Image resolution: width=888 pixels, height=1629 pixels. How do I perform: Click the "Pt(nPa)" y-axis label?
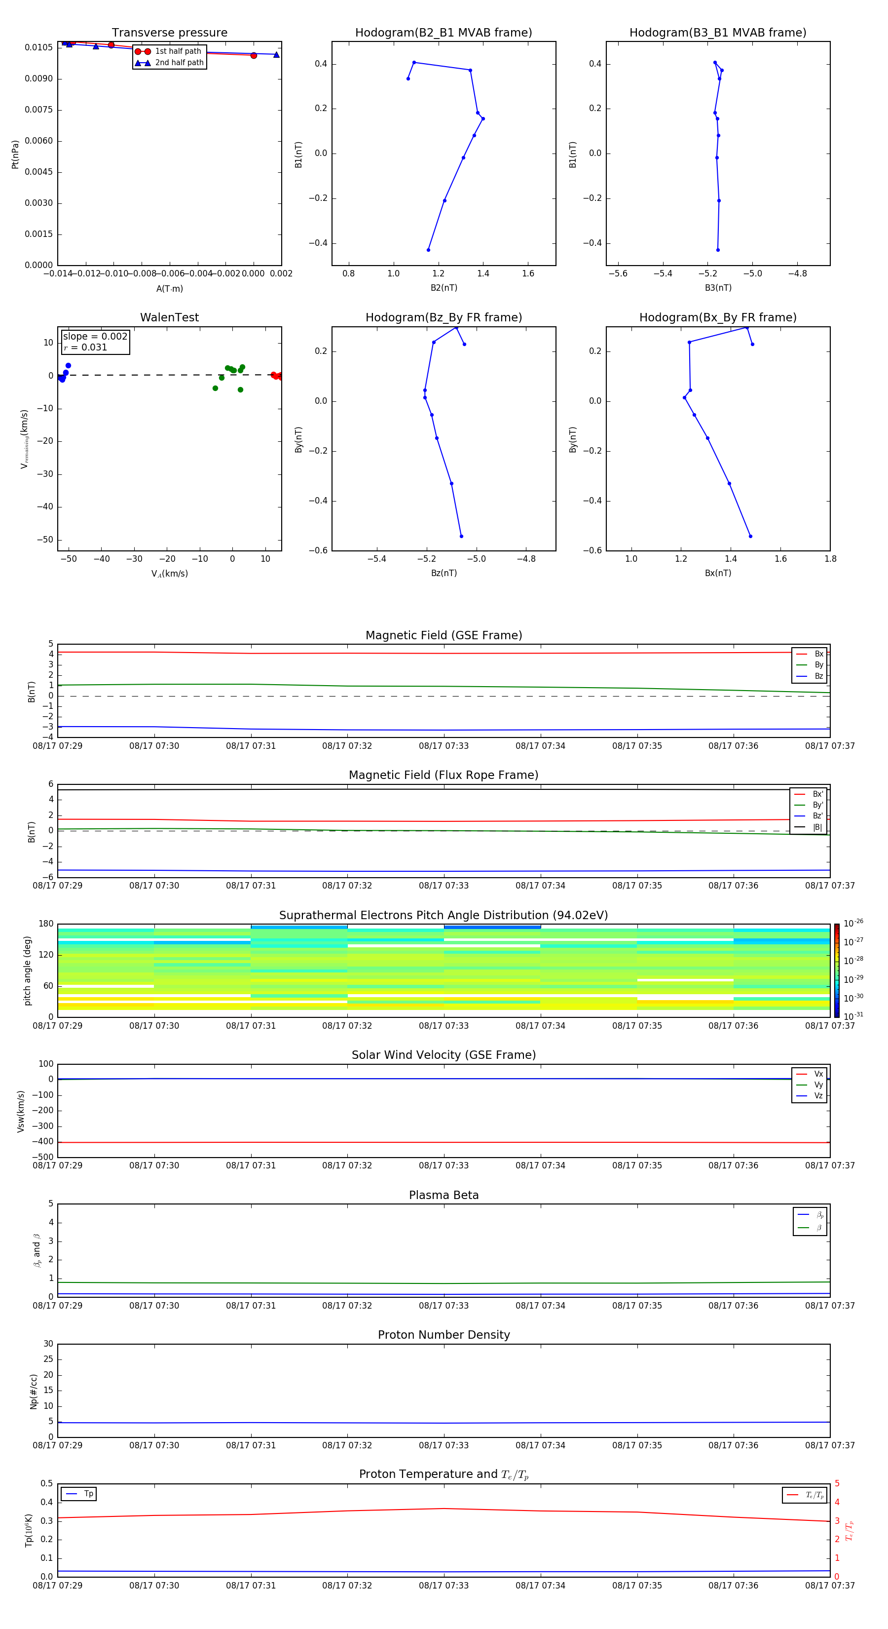coord(15,154)
